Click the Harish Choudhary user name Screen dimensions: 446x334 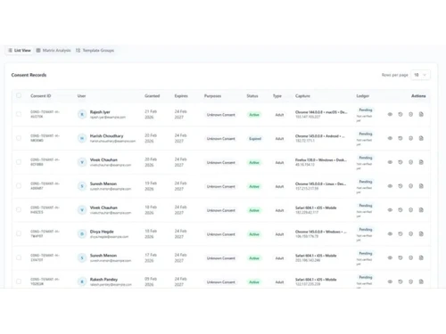106,136
